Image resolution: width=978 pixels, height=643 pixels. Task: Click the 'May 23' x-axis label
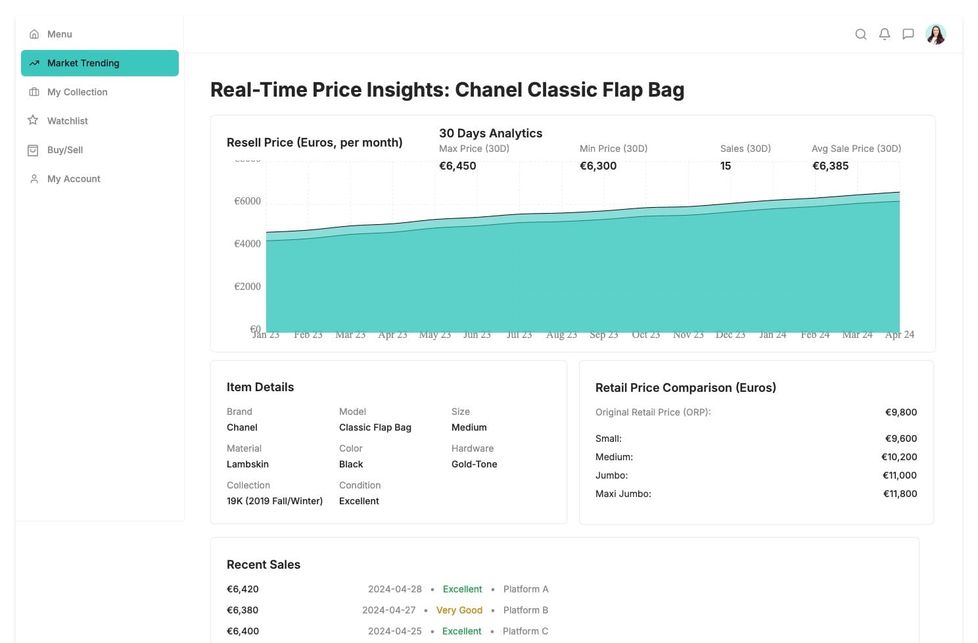pos(435,335)
